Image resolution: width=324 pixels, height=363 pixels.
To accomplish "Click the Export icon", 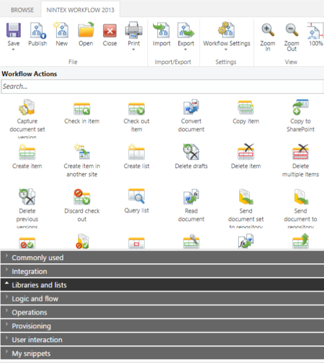I will pos(186,30).
